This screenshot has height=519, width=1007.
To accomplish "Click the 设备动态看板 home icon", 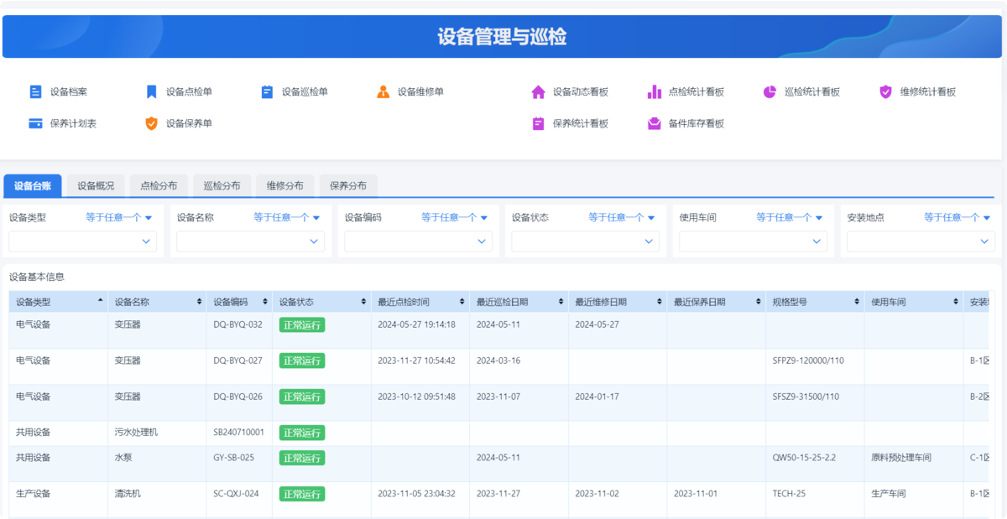I will pos(538,92).
